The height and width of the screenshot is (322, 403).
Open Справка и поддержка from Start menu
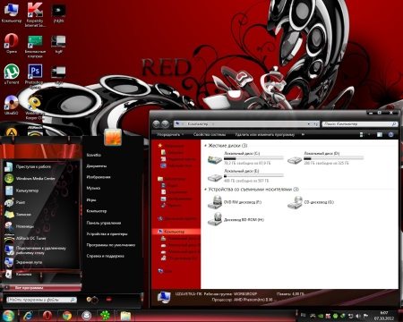(x=105, y=256)
